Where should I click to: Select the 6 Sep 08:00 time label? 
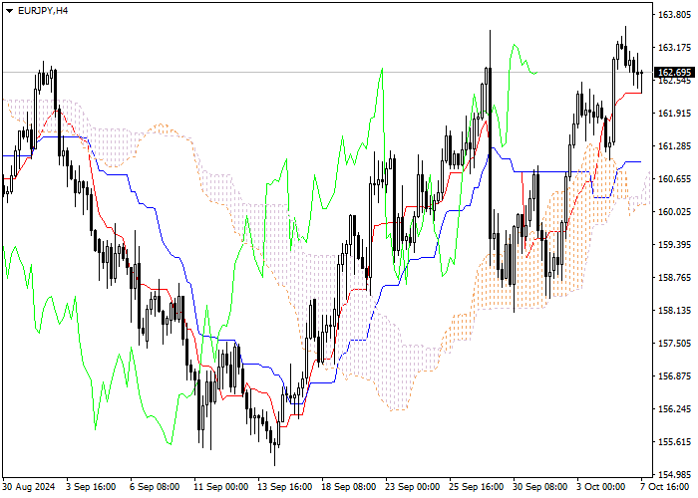[x=155, y=487]
